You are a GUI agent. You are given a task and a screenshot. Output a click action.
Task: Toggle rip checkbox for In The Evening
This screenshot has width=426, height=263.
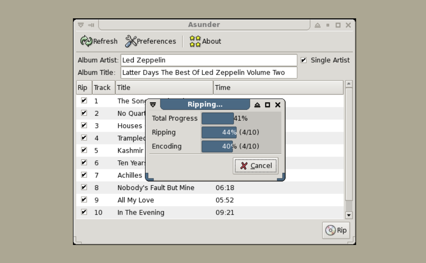tap(84, 212)
